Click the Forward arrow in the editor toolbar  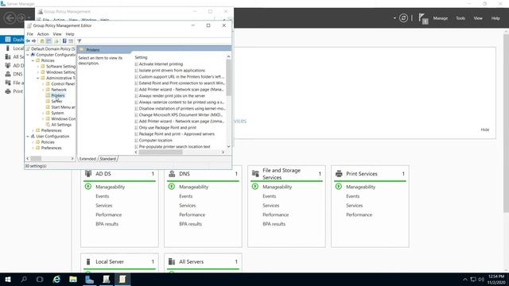coord(33,41)
